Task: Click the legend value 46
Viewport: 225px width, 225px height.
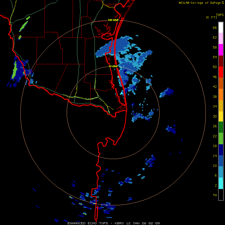Action: (x=215, y=77)
